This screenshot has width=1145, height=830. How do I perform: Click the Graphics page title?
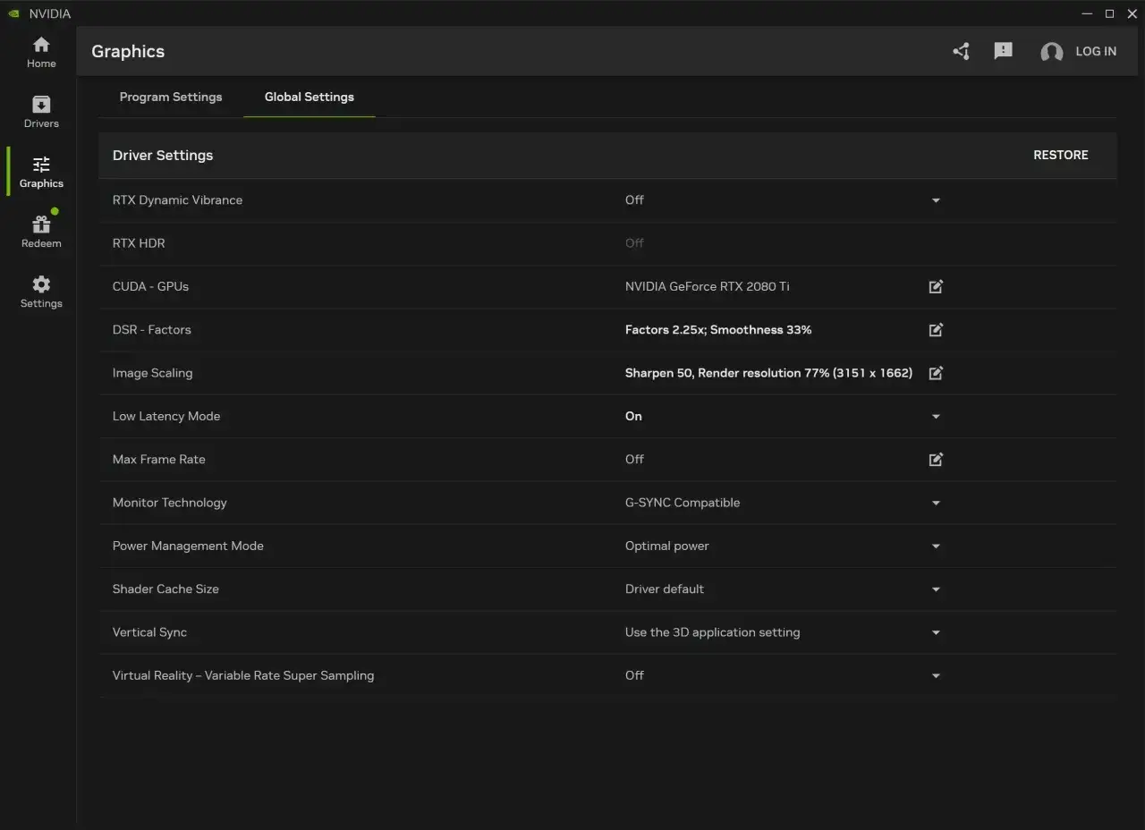[128, 51]
